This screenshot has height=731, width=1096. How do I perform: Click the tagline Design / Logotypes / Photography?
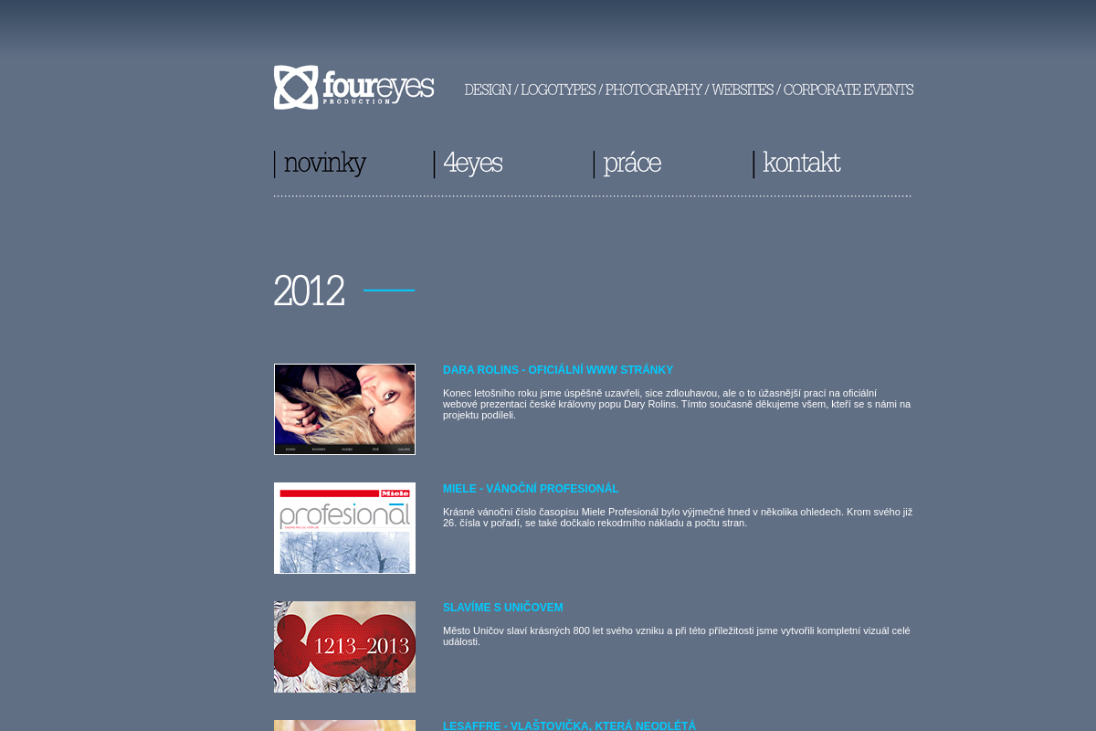[689, 90]
